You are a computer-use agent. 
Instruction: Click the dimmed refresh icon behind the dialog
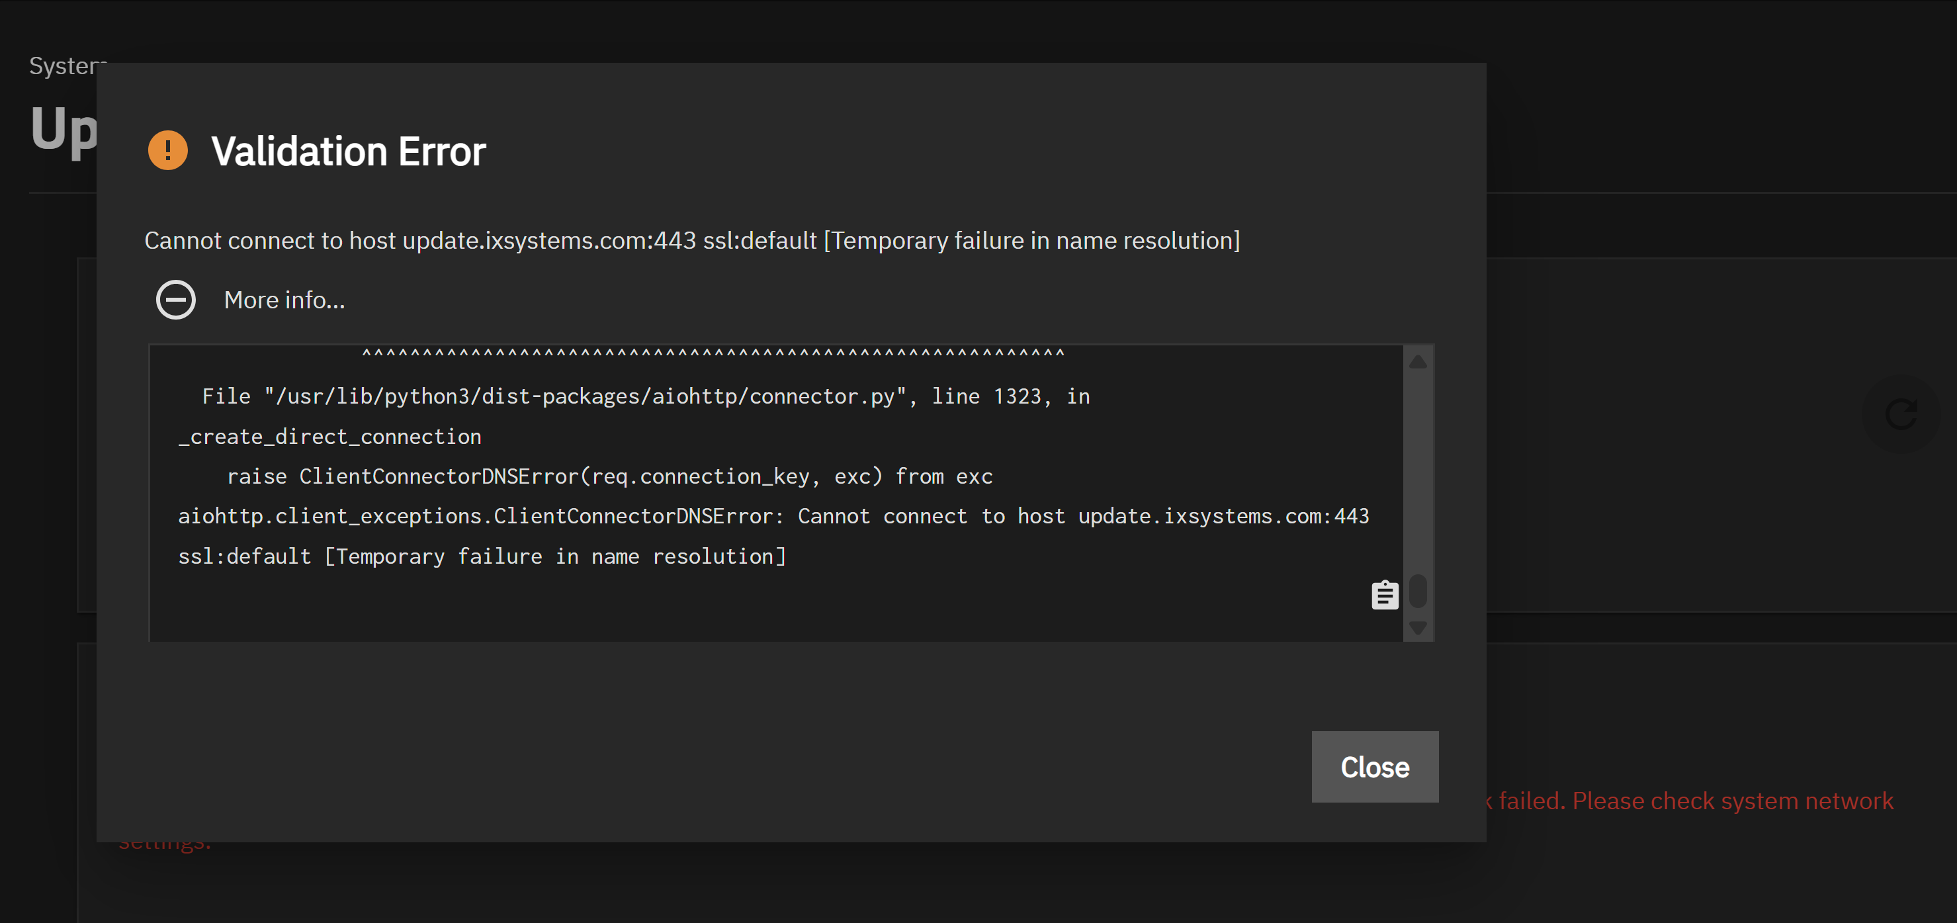click(x=1901, y=414)
